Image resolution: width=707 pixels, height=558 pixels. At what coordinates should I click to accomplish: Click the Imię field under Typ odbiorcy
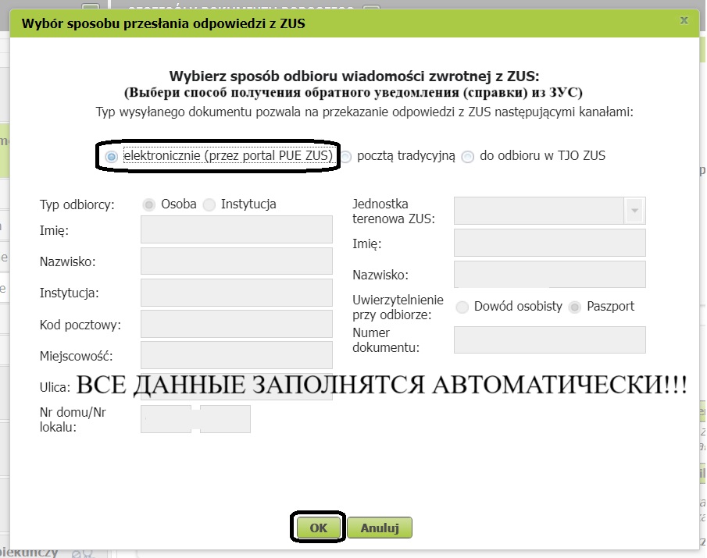coord(237,230)
